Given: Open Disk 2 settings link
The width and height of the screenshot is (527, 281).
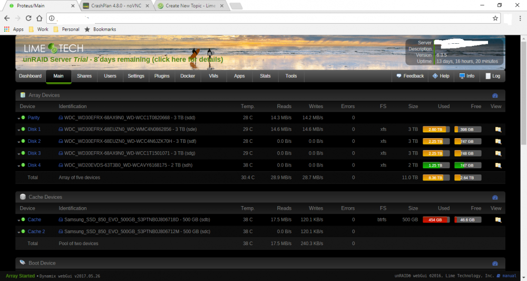Looking at the screenshot, I should [x=34, y=141].
